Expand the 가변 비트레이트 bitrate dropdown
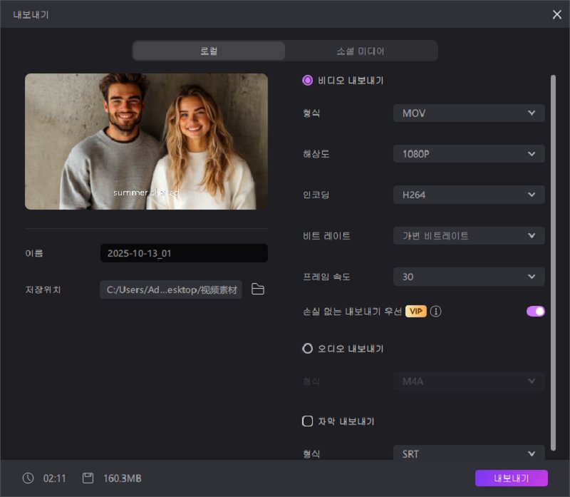The height and width of the screenshot is (497, 570). coord(469,235)
